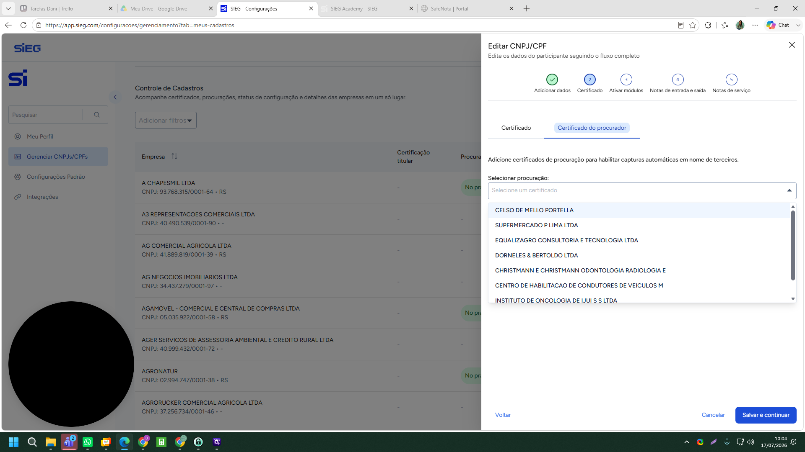
Task: Click the dropdown list scroll-up arrow
Action: [x=793, y=207]
